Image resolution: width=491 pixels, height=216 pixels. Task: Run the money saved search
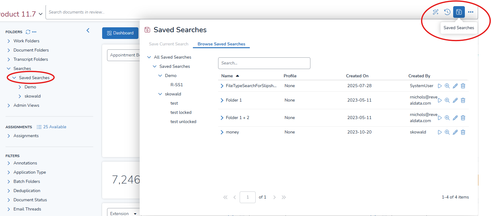click(440, 132)
